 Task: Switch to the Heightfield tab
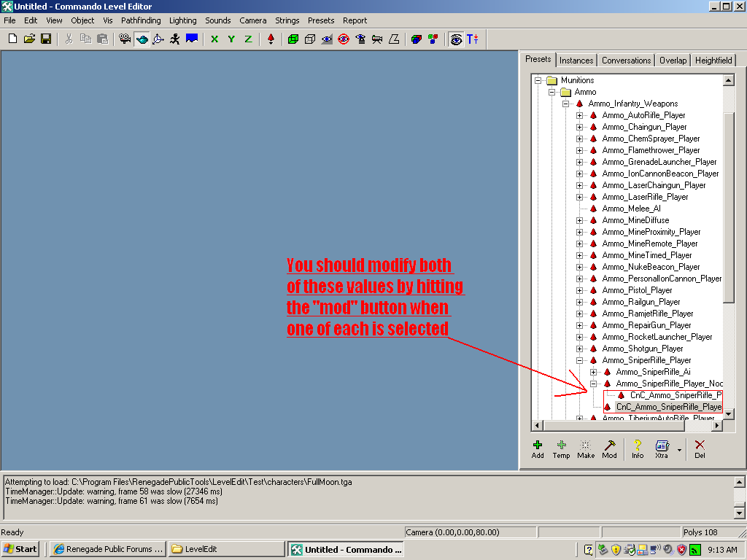point(713,61)
